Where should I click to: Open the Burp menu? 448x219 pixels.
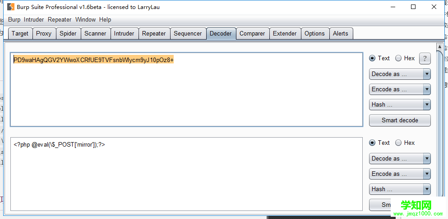(x=14, y=20)
